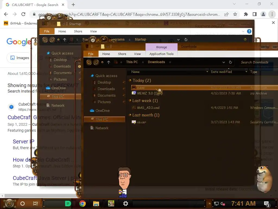
Task: Open the network tray icon
Action: (x=216, y=204)
